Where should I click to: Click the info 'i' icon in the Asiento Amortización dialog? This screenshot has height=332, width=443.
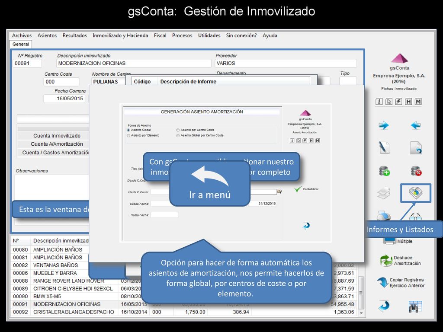pyautogui.click(x=292, y=140)
